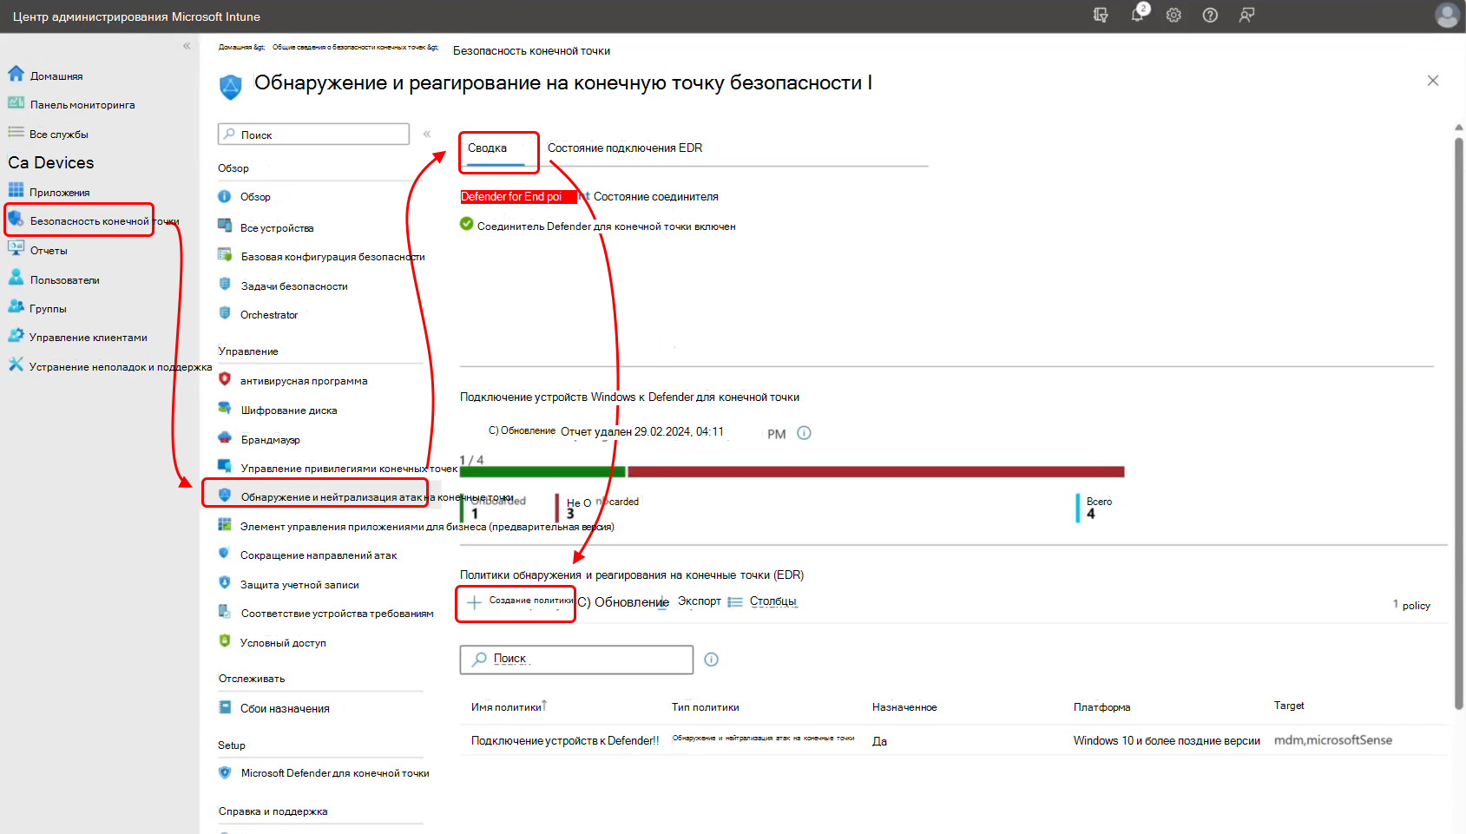Screen dimensions: 1466x834
Task: Click in the blade menu Поиск field
Action: pyautogui.click(x=313, y=135)
